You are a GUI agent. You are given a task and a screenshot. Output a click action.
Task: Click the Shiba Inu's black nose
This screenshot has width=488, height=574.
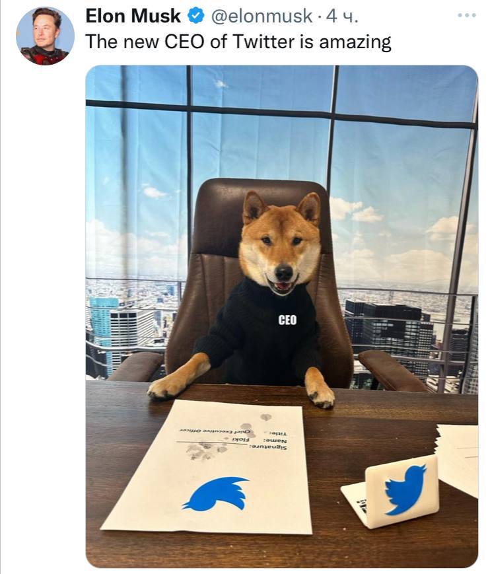pos(284,271)
